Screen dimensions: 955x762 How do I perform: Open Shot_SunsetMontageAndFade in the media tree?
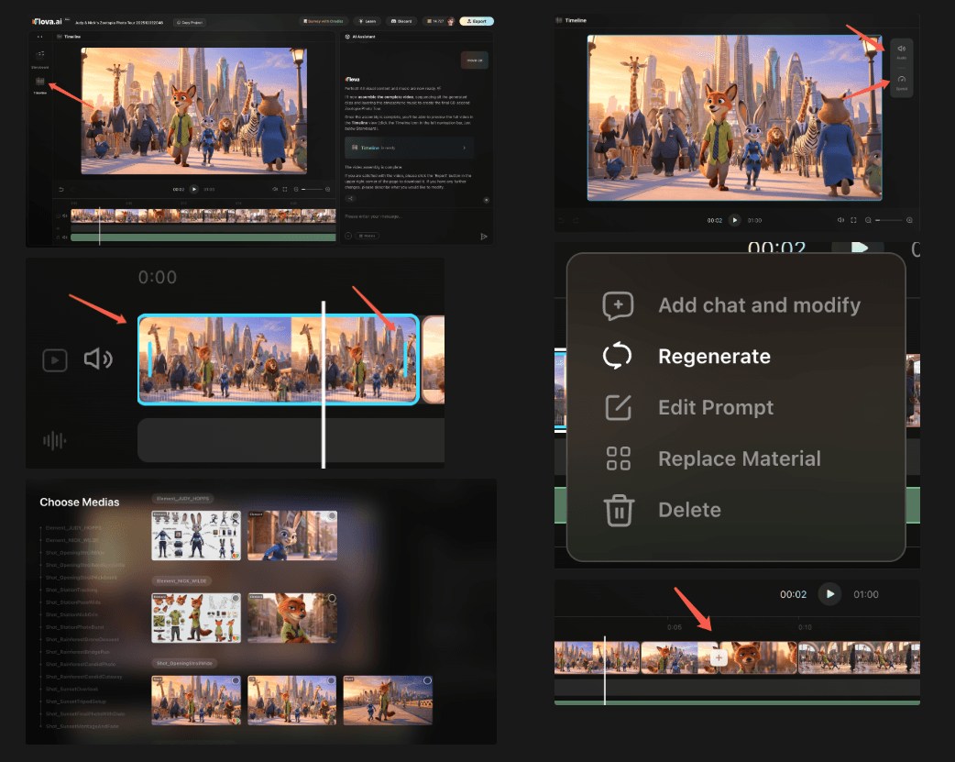point(82,726)
